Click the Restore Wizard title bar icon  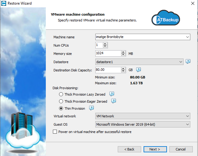pos(4,3)
